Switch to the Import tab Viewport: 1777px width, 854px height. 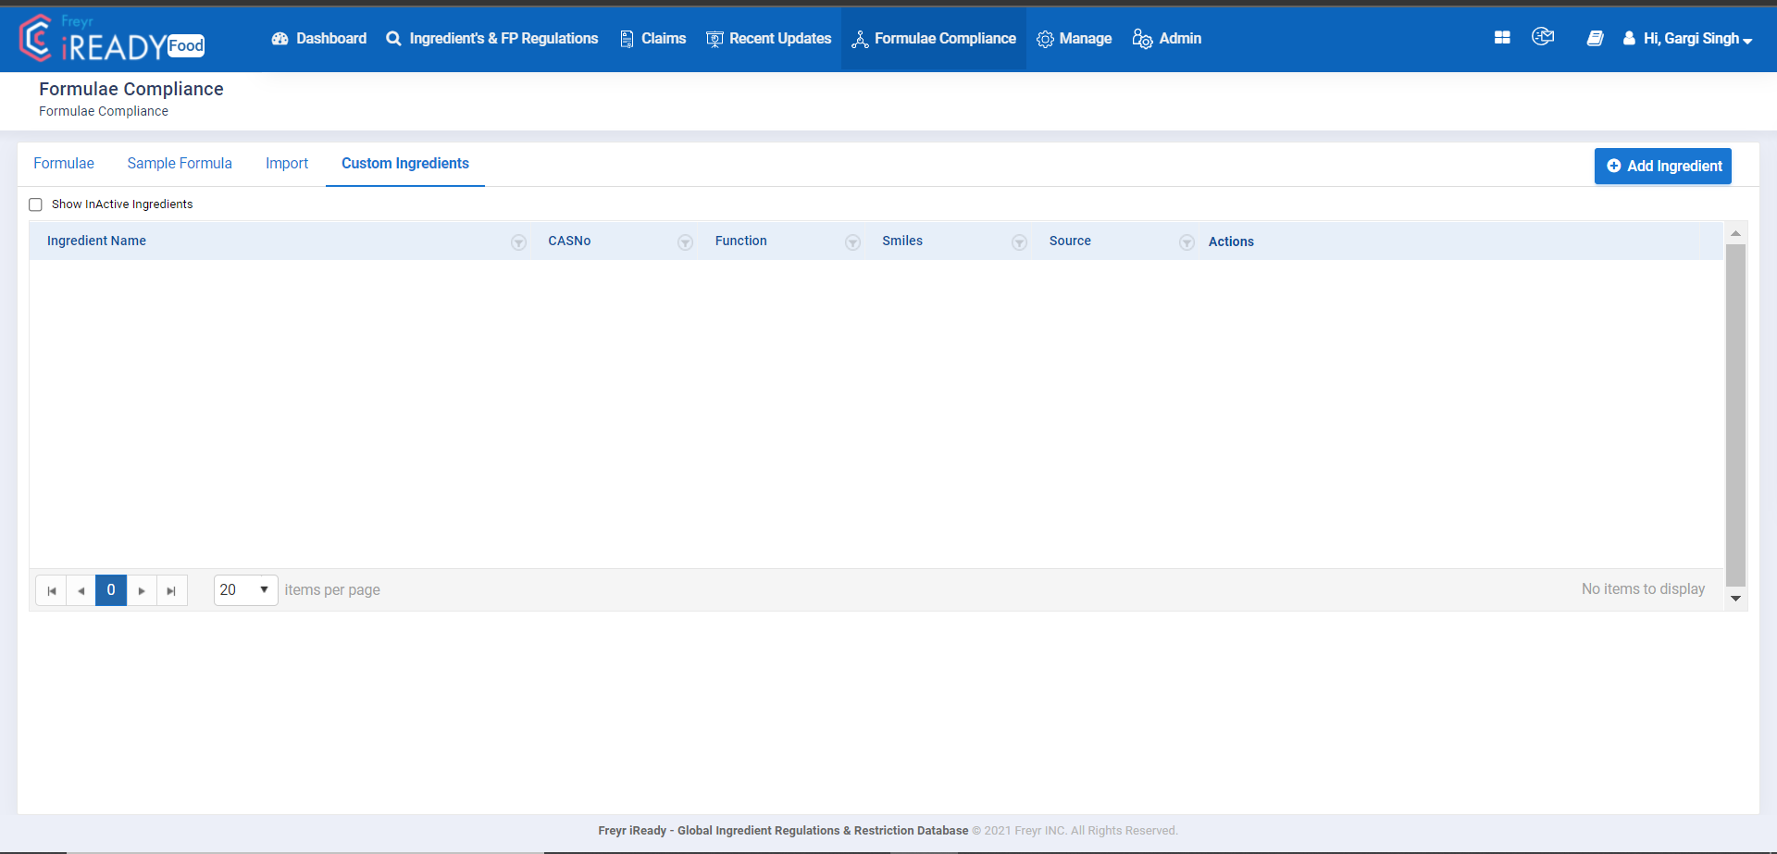287,163
